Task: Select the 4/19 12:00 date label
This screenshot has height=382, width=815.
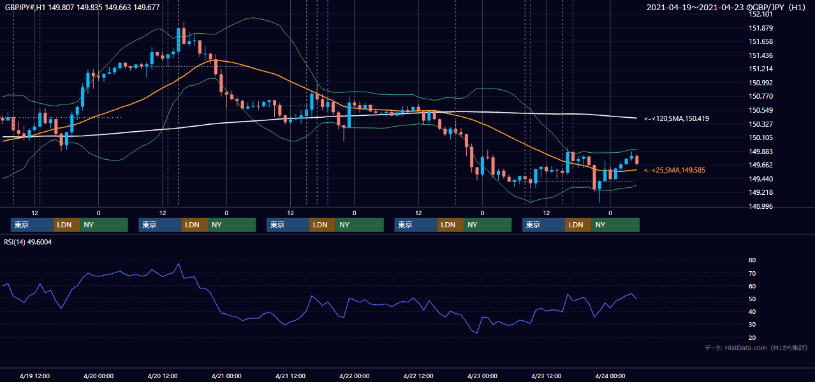Action: (x=34, y=376)
